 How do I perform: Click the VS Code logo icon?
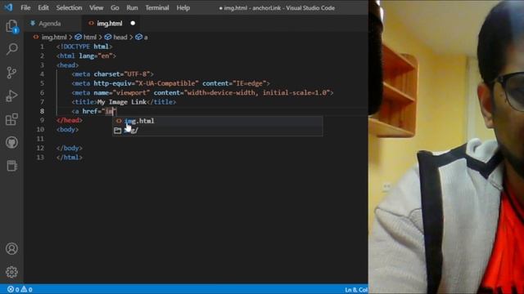(8, 7)
